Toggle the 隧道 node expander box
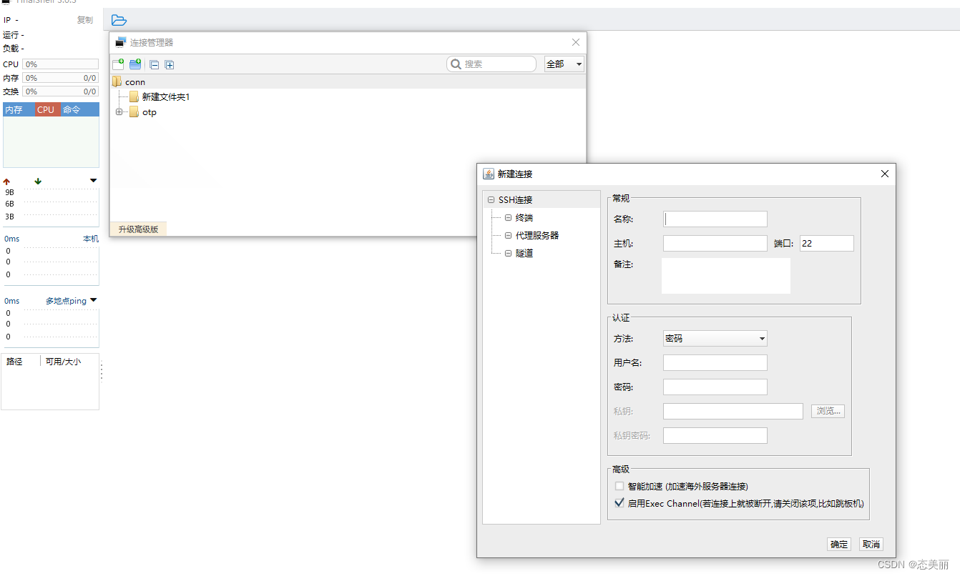 [508, 254]
